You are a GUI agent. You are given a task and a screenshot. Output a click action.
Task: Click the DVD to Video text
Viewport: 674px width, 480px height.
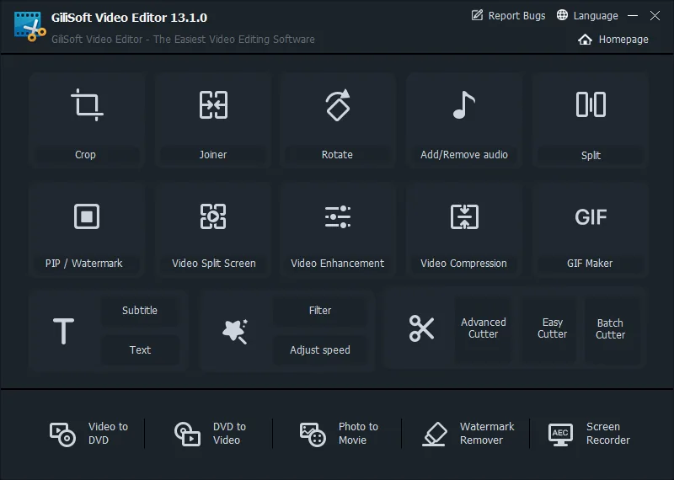229,433
